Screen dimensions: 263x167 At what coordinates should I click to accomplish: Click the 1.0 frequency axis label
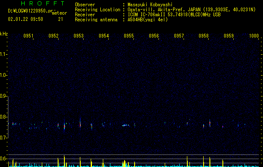click(x=3, y=75)
